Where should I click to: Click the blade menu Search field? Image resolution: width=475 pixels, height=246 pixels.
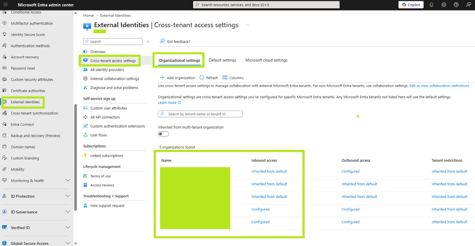coord(113,41)
